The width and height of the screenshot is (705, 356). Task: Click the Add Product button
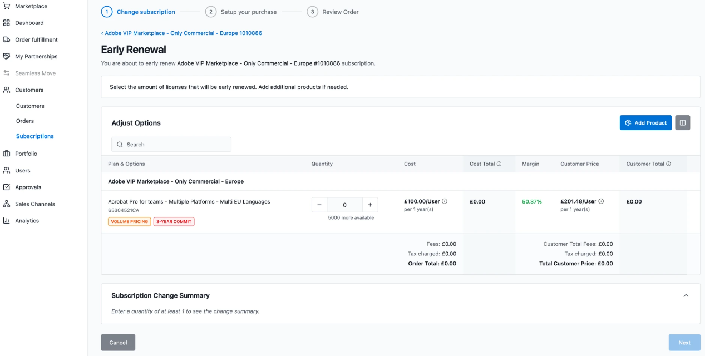pos(645,123)
